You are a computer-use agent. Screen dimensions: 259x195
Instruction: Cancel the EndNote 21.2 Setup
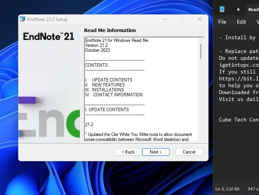[189, 152]
